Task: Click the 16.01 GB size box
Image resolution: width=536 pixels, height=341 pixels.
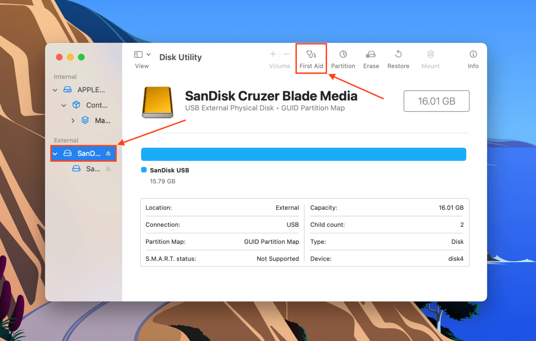Action: [436, 101]
